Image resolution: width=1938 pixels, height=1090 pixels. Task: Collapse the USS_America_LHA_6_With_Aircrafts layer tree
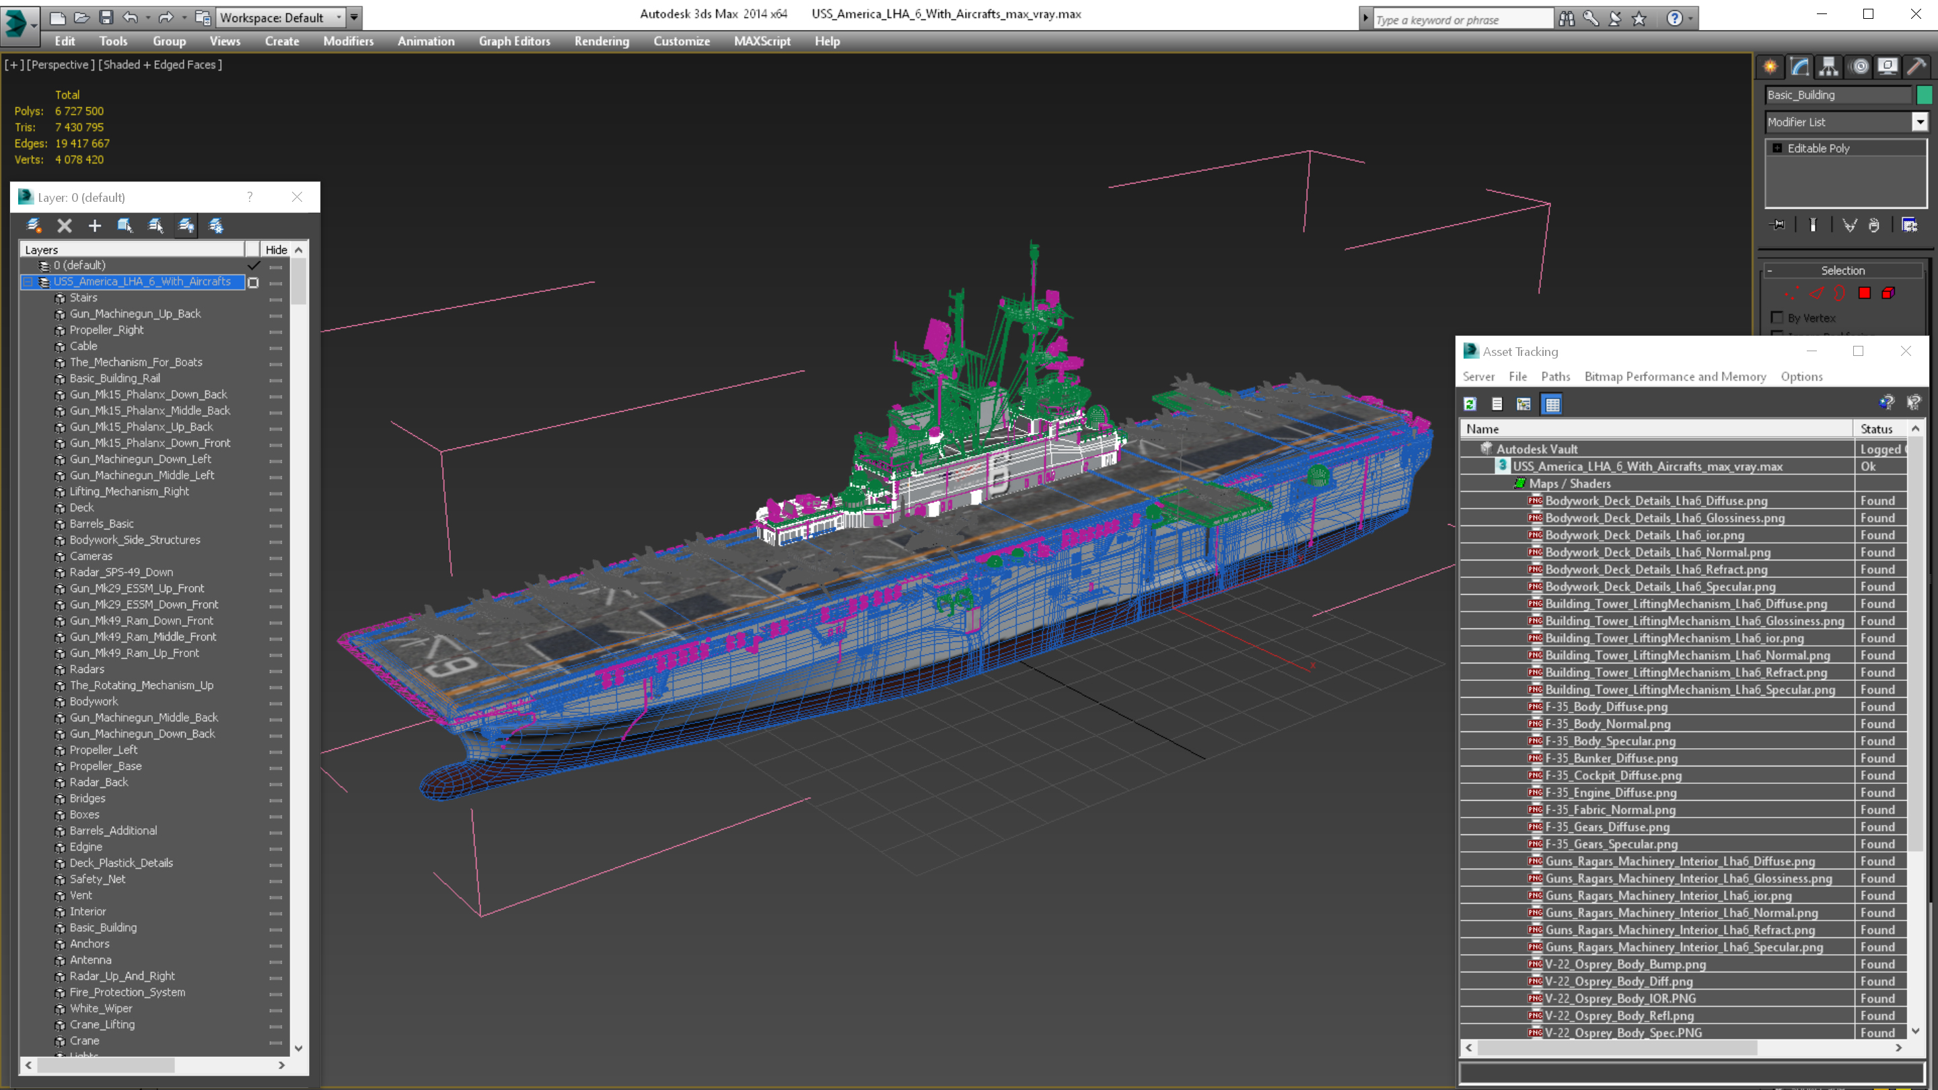(x=28, y=282)
